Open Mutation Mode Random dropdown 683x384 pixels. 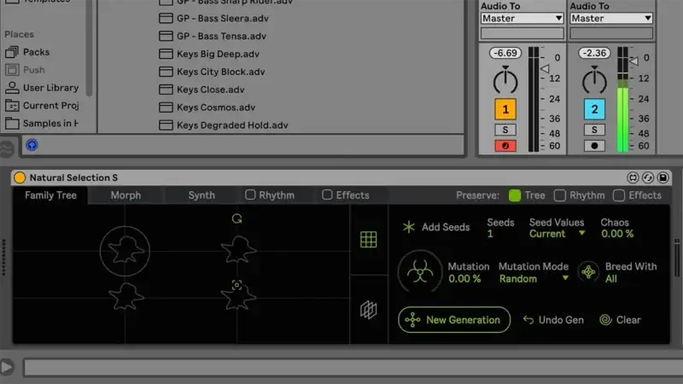click(x=534, y=279)
